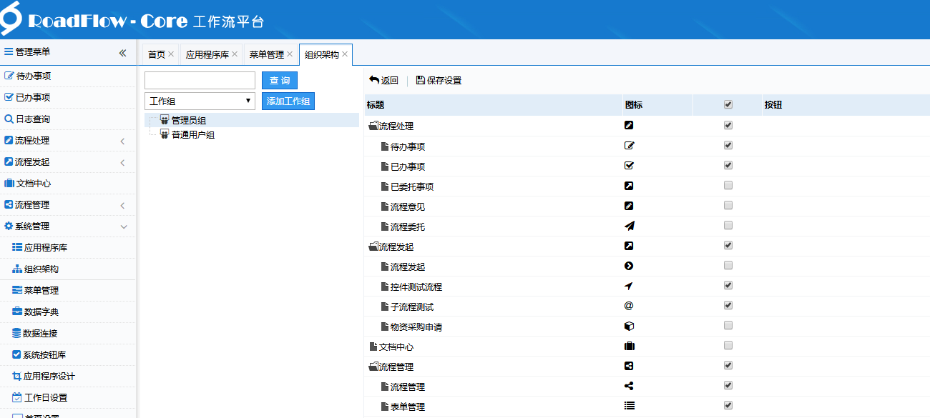This screenshot has width=930, height=418.
Task: Toggle the select-all checkbox in the table header
Action: (728, 104)
